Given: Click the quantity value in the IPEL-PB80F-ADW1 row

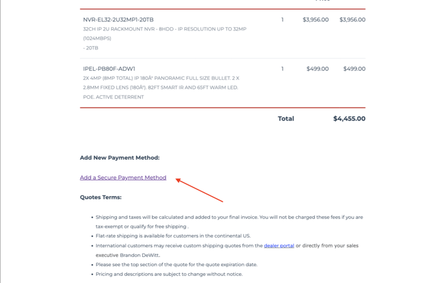Looking at the screenshot, I should point(283,69).
